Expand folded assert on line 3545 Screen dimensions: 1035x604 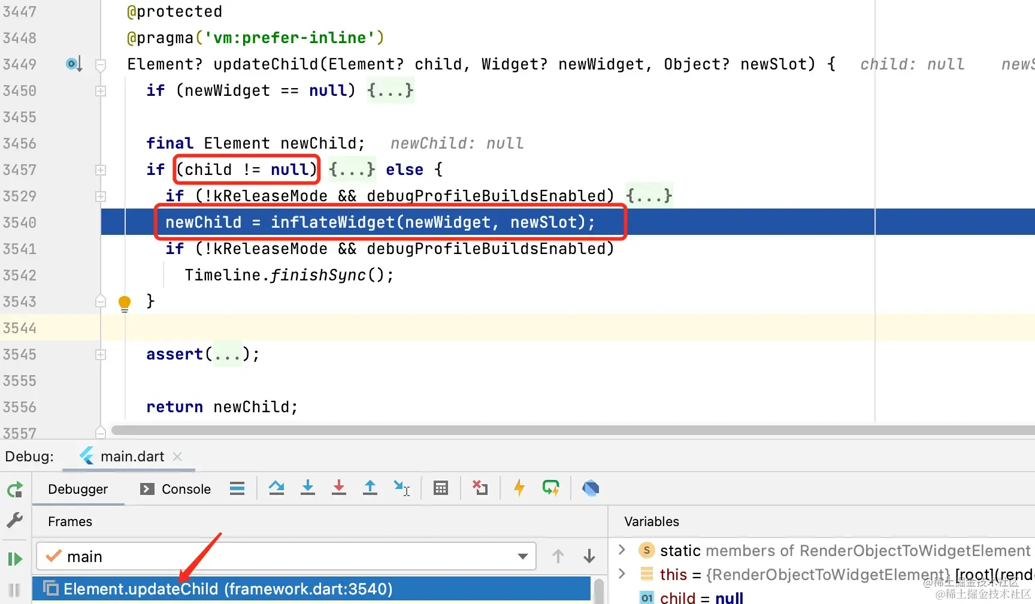click(101, 354)
